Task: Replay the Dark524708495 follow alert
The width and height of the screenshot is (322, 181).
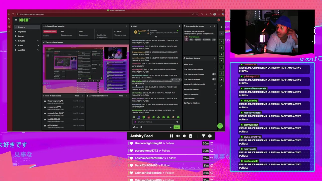Action: [x=212, y=165]
